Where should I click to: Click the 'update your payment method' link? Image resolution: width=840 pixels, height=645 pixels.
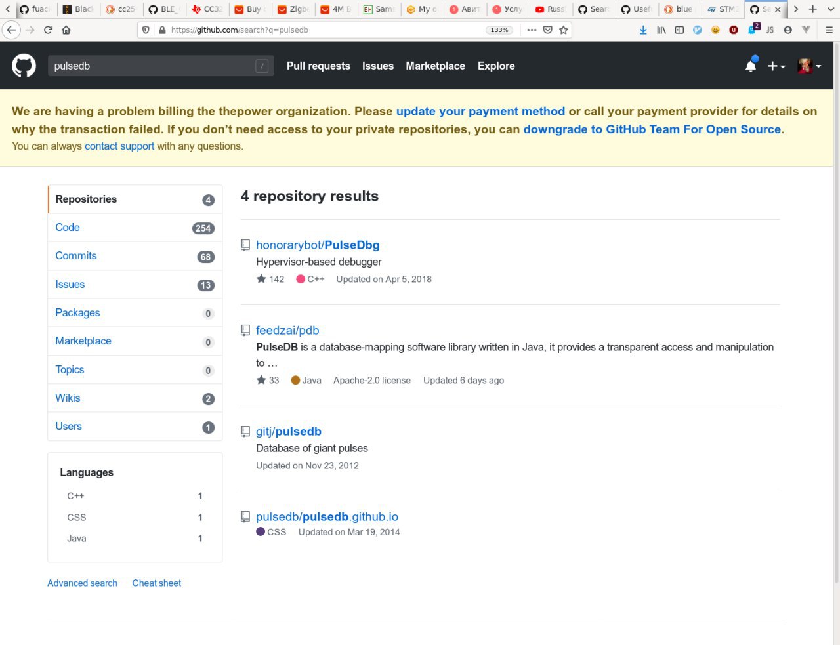coord(480,112)
